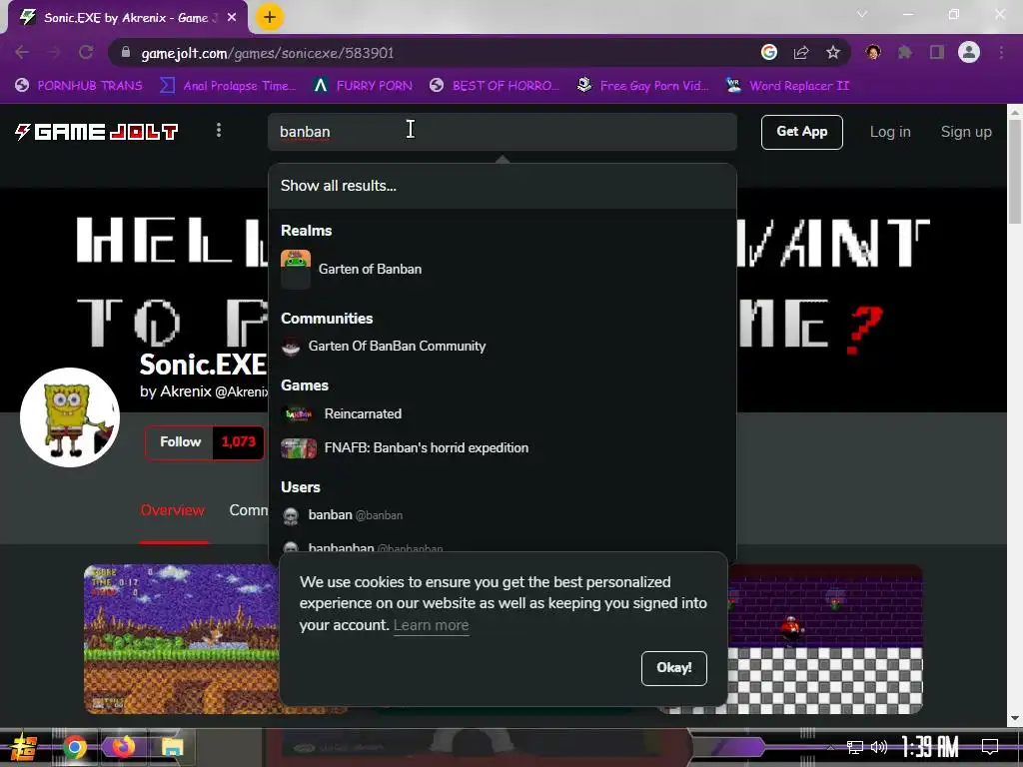Open Chrome from the taskbar
The height and width of the screenshot is (767, 1023).
pos(74,747)
